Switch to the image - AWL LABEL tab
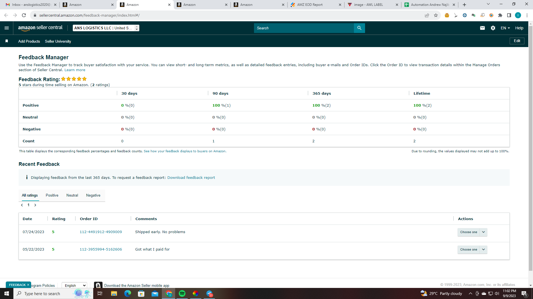 373,5
